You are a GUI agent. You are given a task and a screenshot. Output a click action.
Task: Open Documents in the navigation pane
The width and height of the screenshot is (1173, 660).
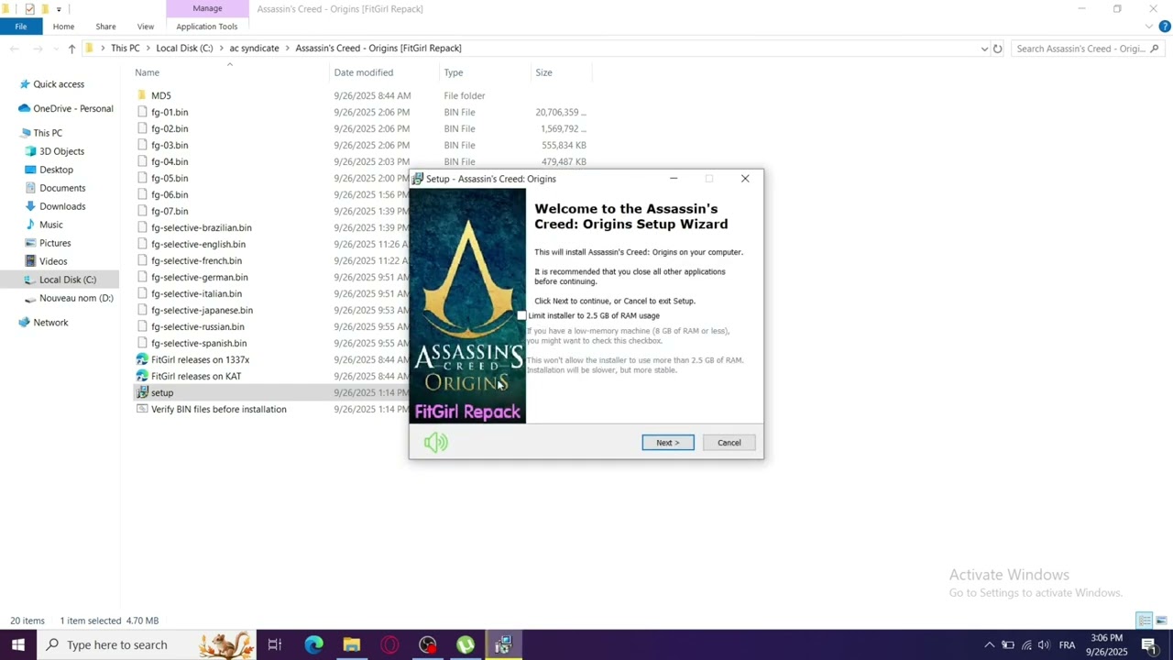pyautogui.click(x=62, y=188)
